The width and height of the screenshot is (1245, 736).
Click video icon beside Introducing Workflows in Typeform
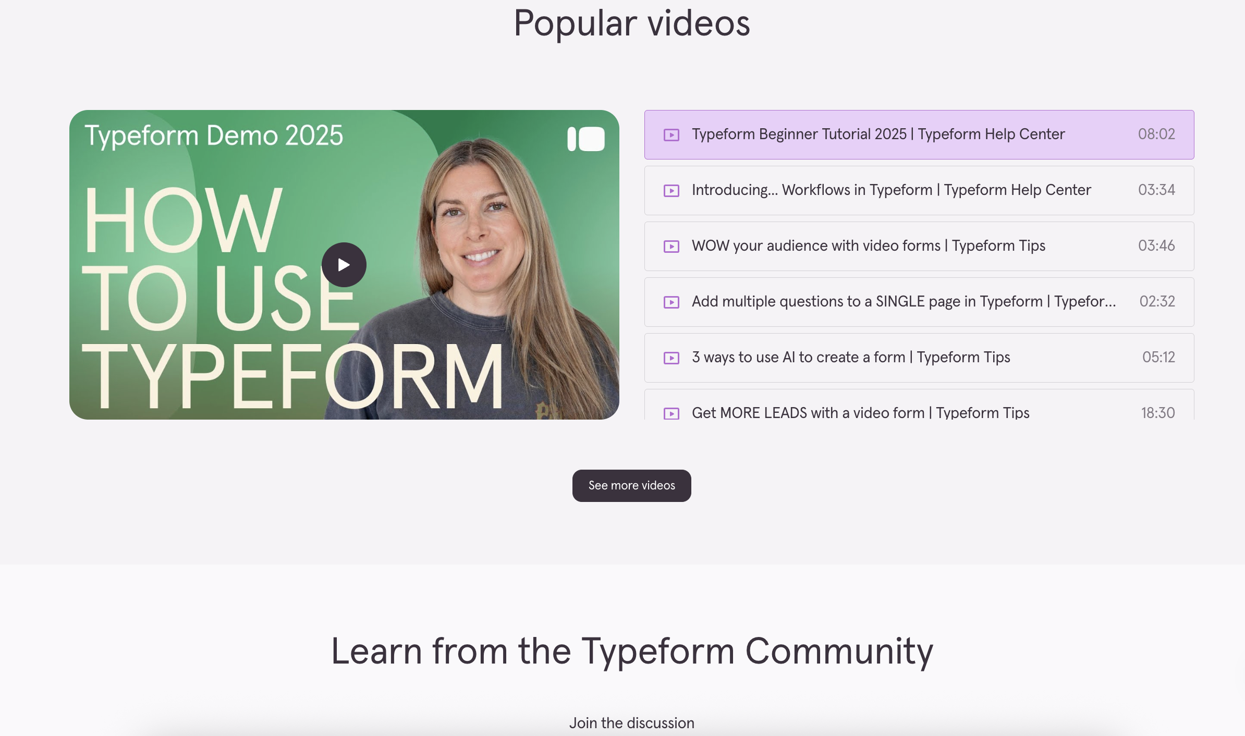(x=672, y=191)
